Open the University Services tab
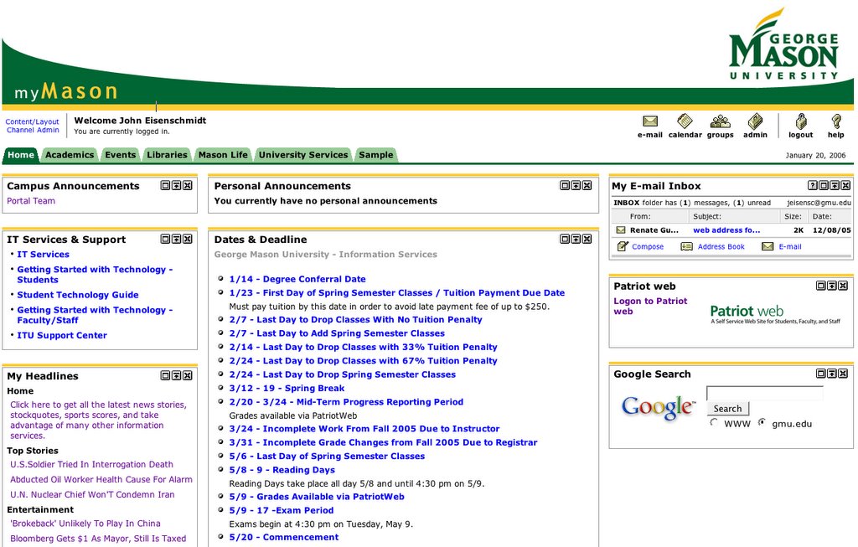 303,155
